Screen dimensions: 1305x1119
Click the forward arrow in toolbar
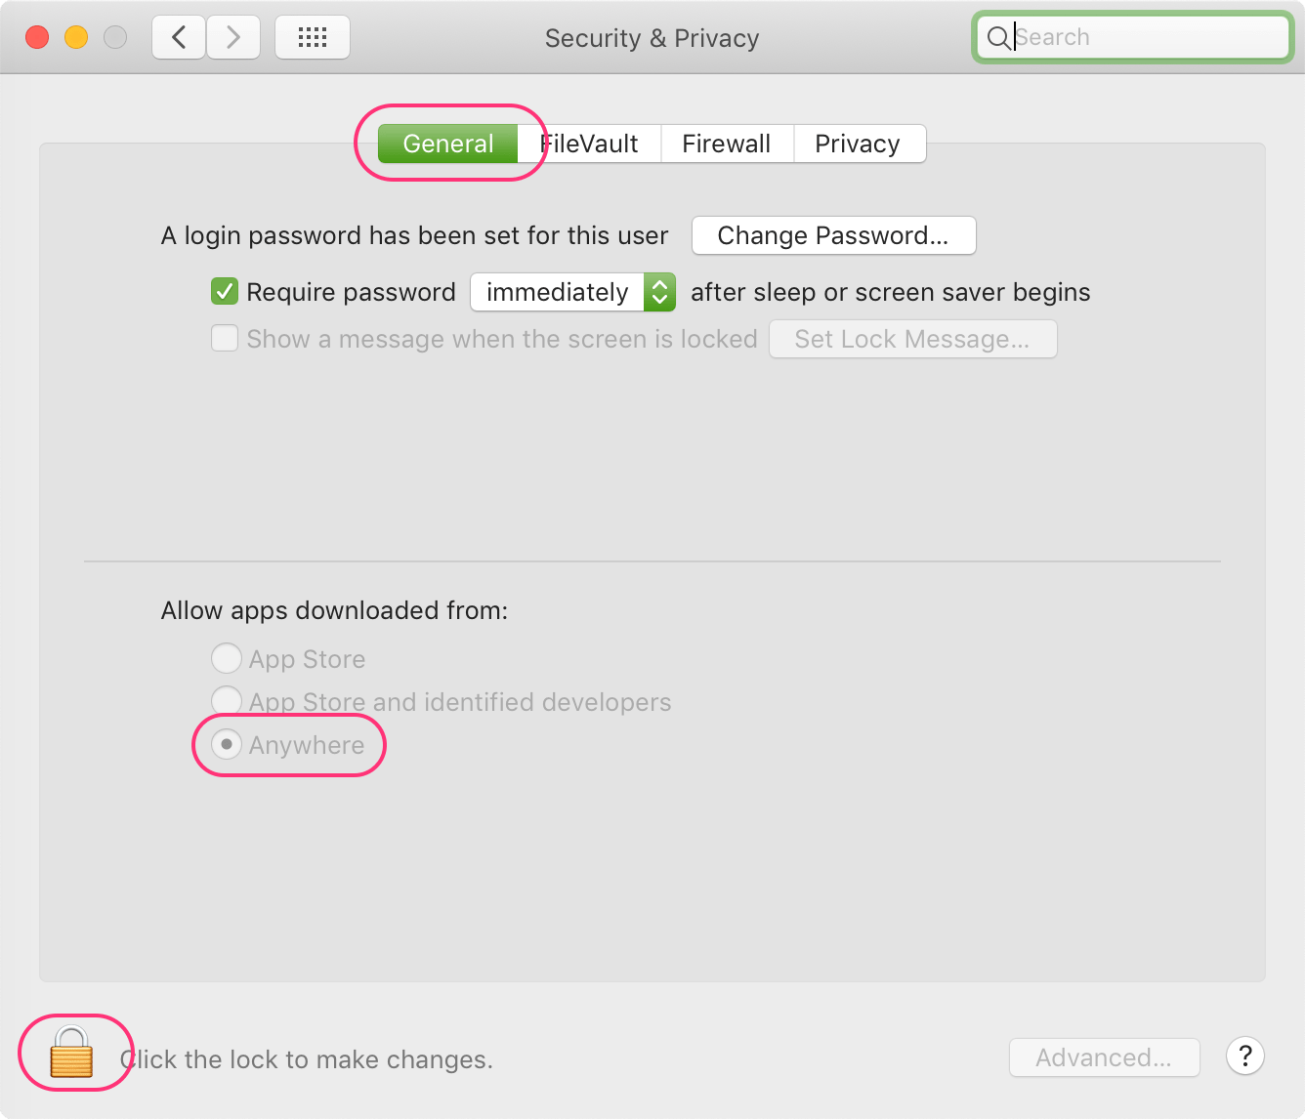232,37
